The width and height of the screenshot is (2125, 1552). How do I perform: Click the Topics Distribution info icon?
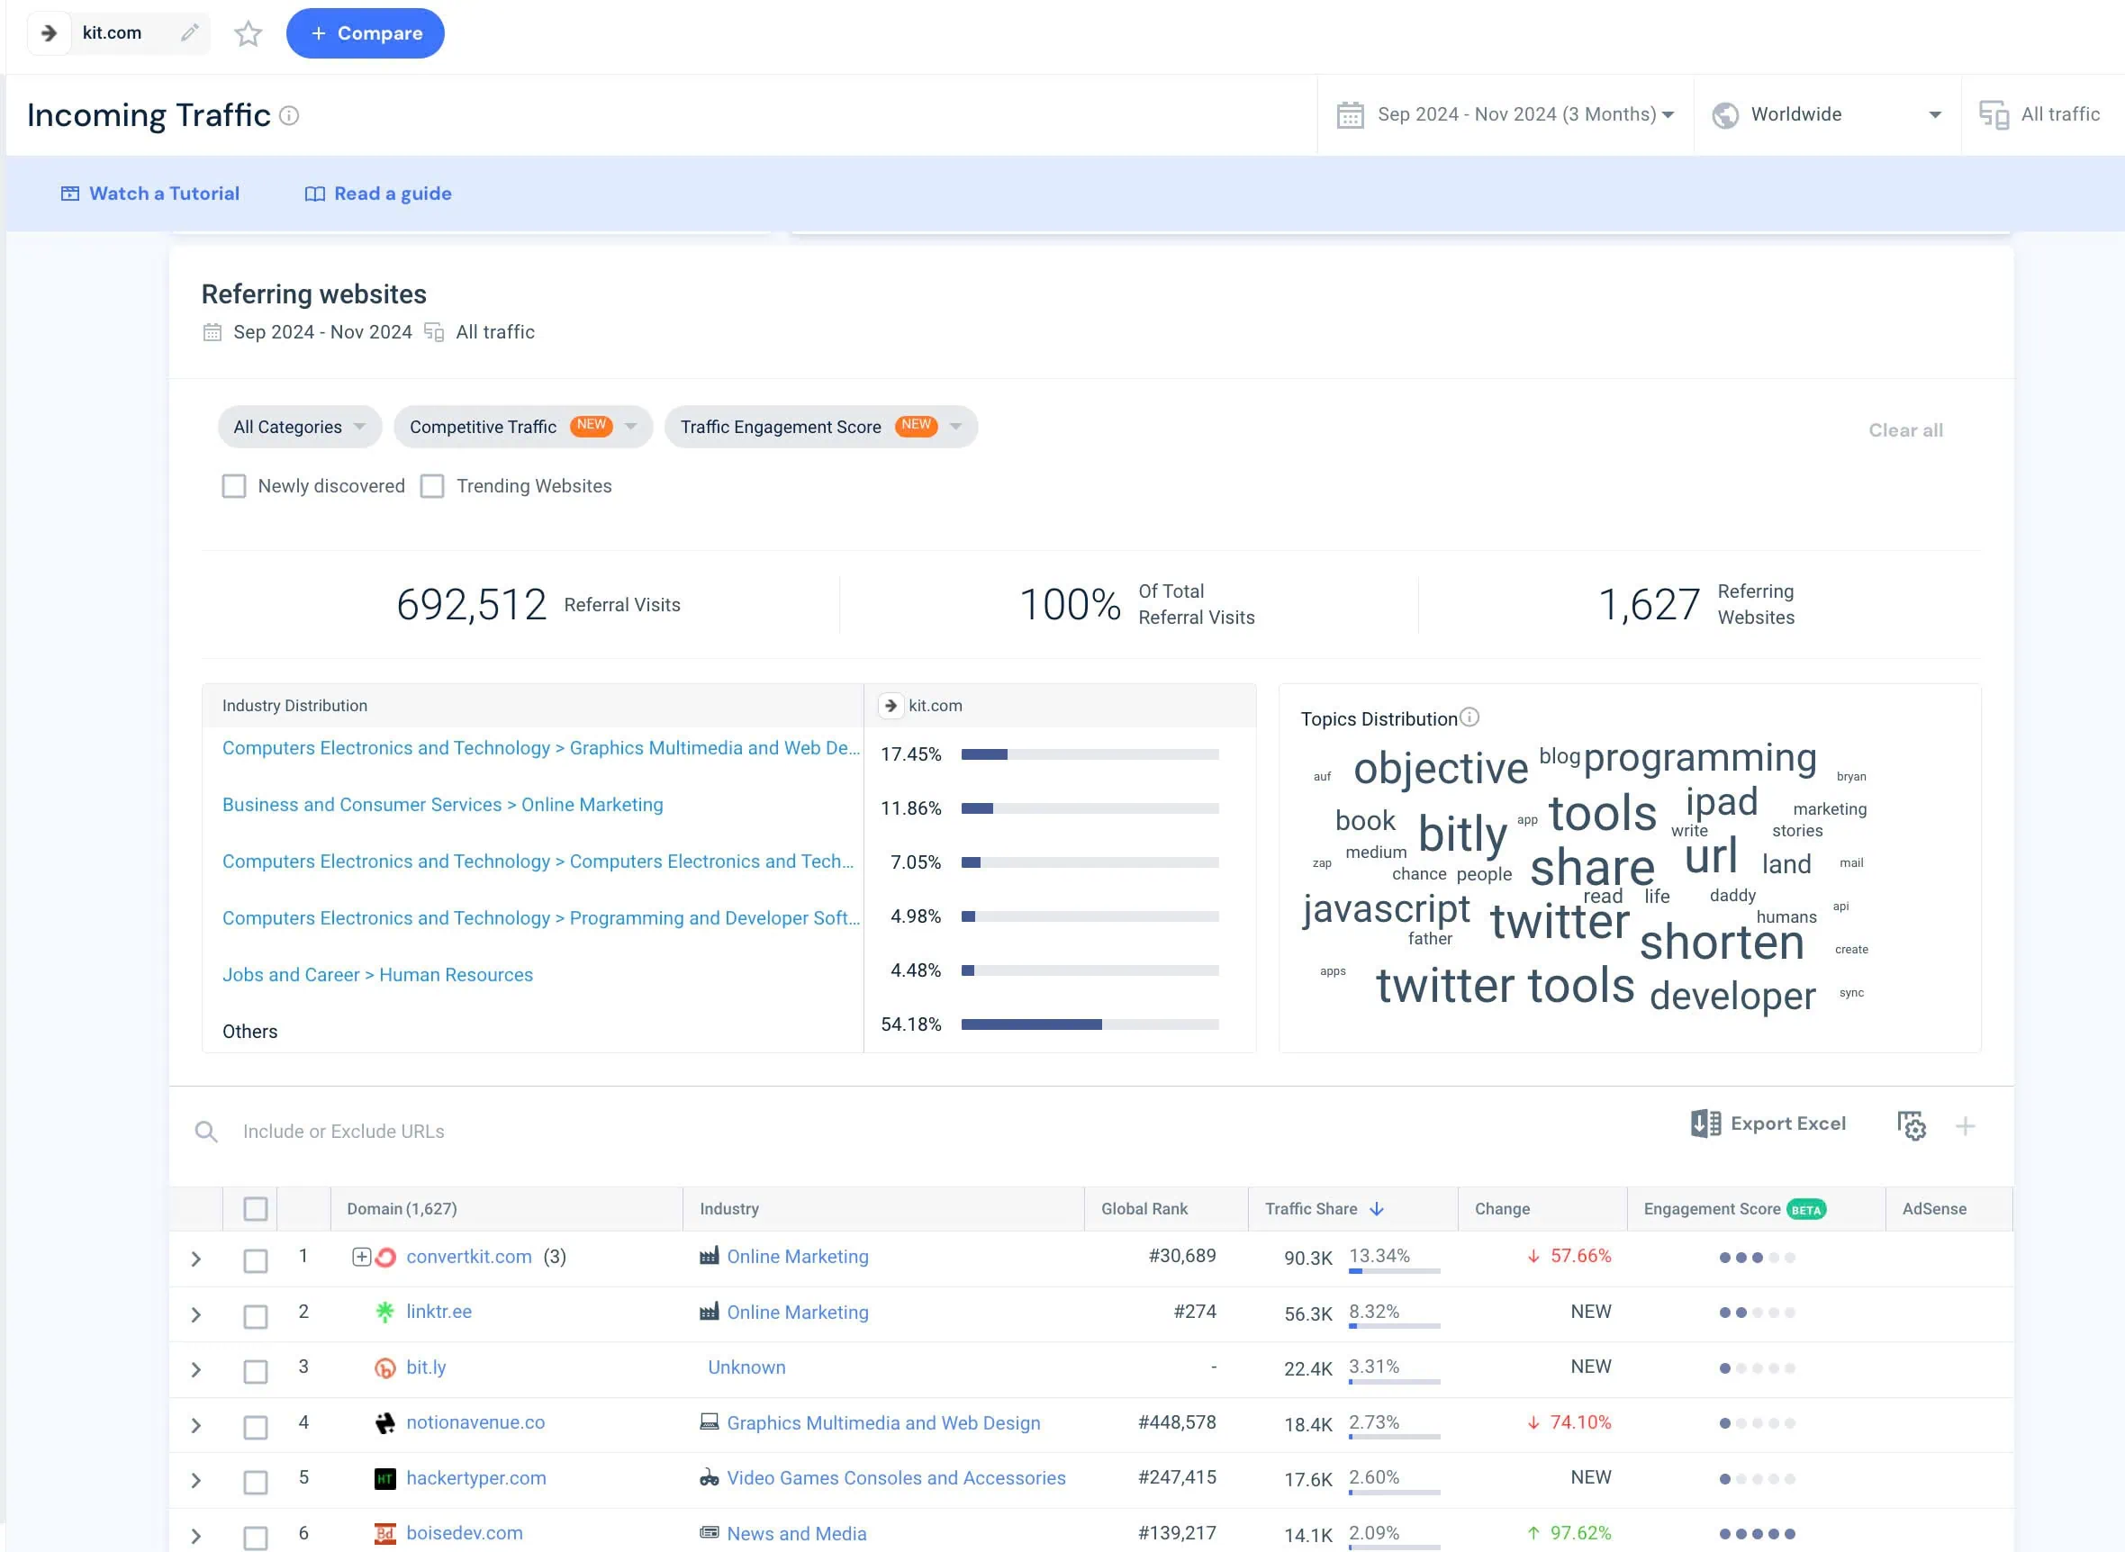click(1470, 717)
